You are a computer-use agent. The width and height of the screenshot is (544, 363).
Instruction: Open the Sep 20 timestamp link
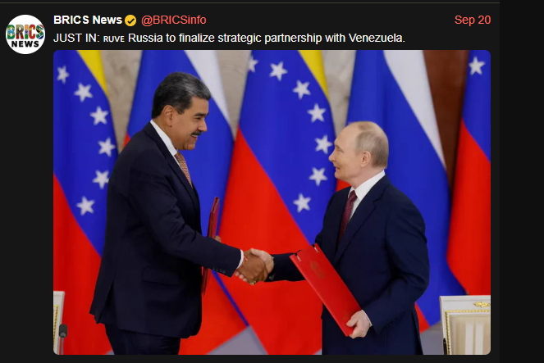click(473, 20)
